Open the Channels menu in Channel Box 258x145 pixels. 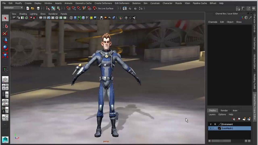(213, 22)
